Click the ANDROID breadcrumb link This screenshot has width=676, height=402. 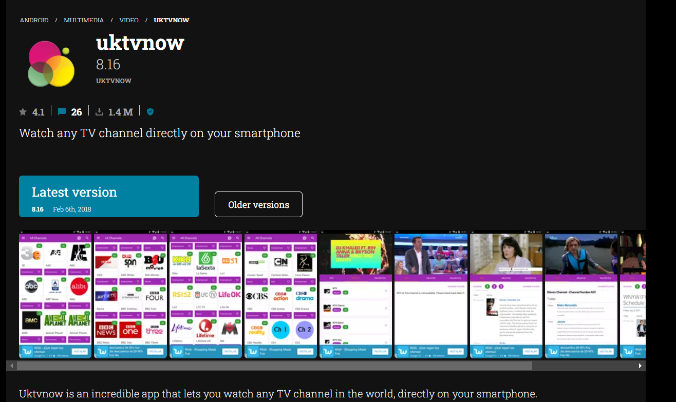(34, 20)
